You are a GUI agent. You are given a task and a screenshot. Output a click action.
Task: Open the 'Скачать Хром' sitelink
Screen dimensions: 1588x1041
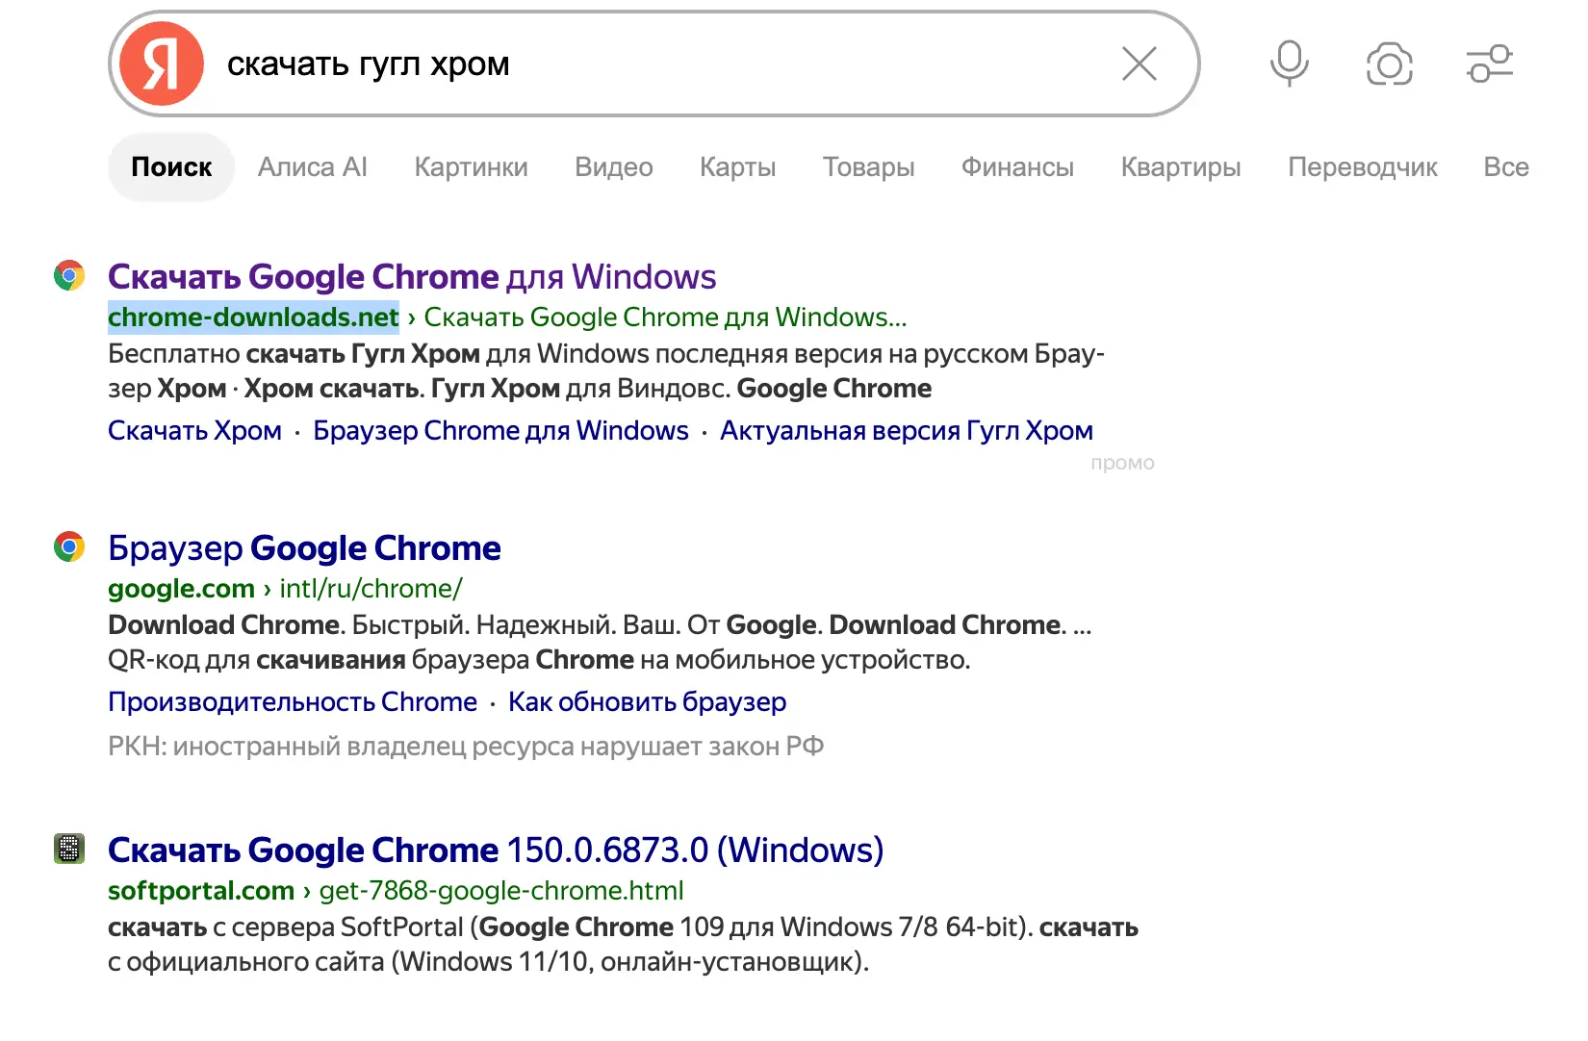(x=194, y=431)
